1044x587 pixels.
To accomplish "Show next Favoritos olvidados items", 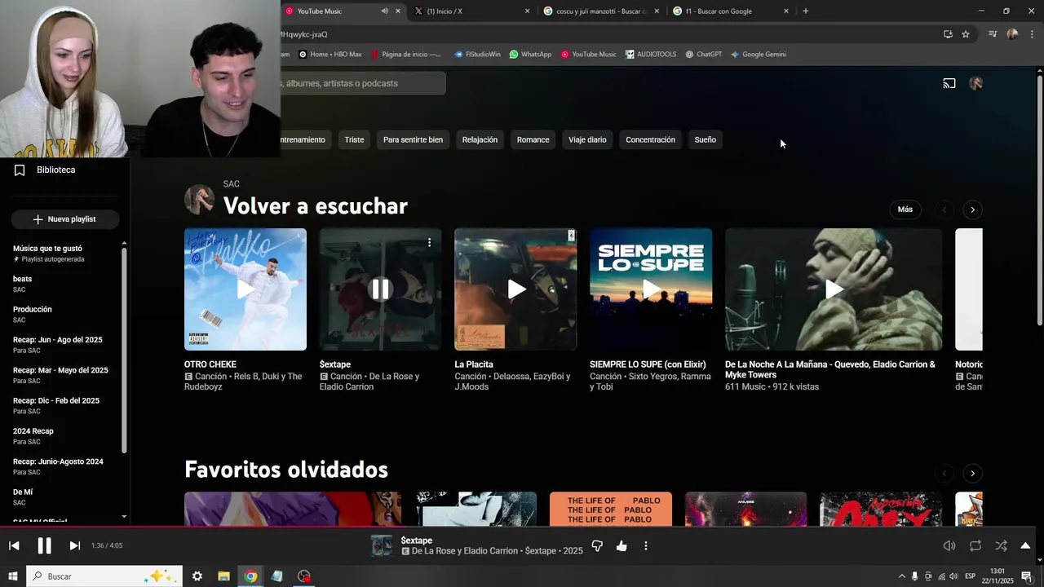I will pyautogui.click(x=972, y=473).
